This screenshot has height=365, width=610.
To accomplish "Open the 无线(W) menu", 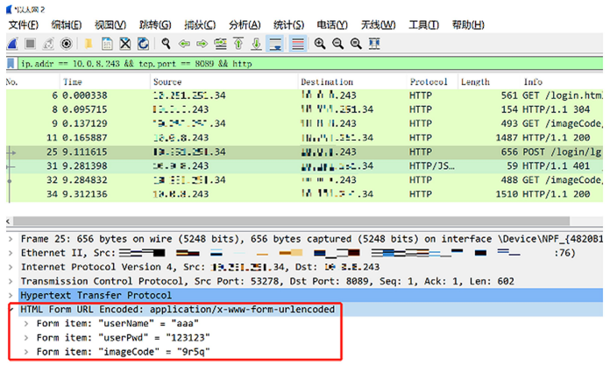I will (x=378, y=25).
